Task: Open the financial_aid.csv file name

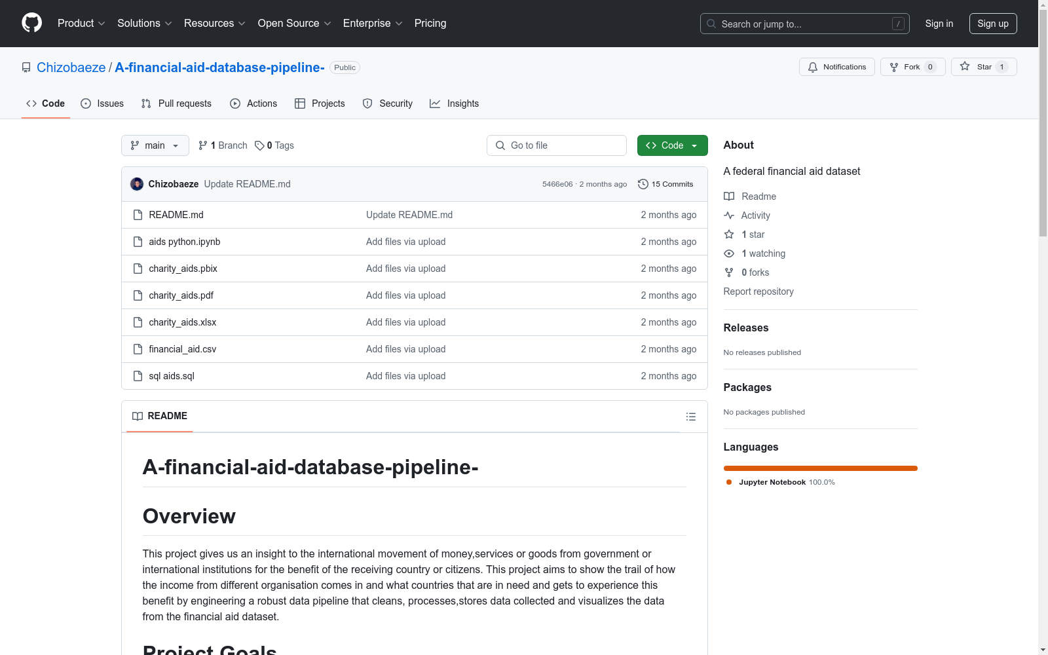Action: (182, 349)
